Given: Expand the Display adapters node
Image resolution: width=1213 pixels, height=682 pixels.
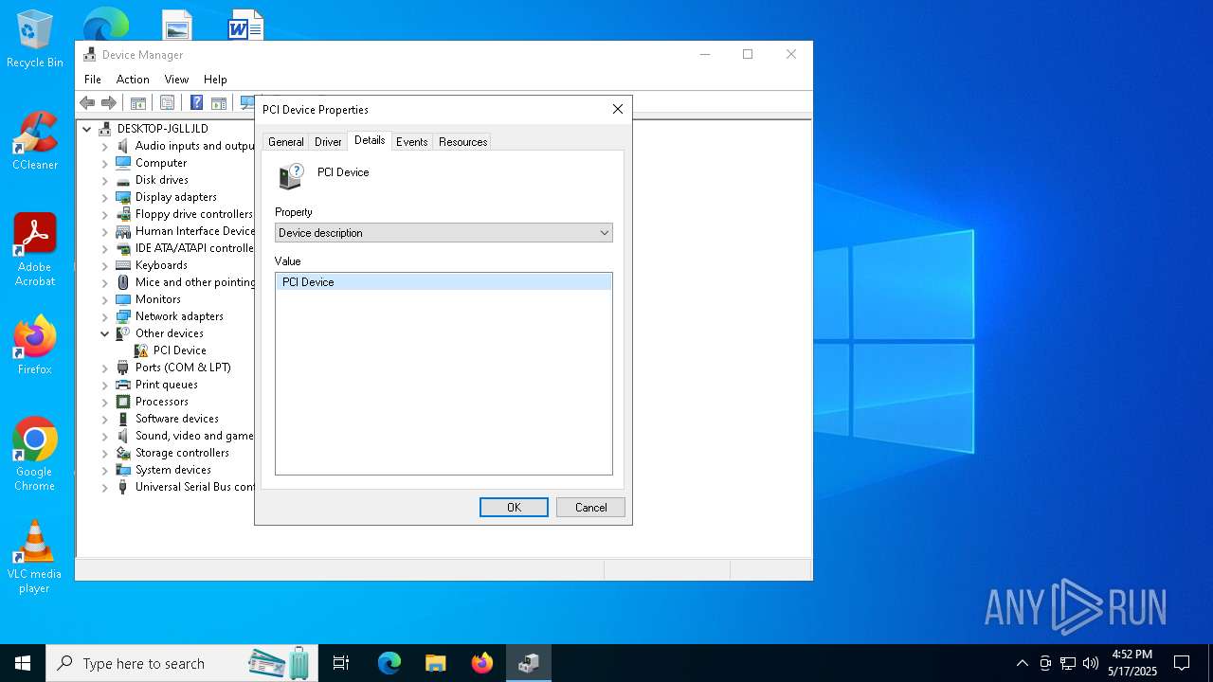Looking at the screenshot, I should pos(105,197).
